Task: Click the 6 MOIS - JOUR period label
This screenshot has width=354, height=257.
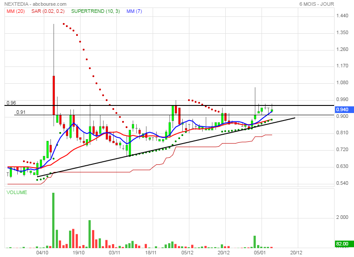Action: point(316,4)
